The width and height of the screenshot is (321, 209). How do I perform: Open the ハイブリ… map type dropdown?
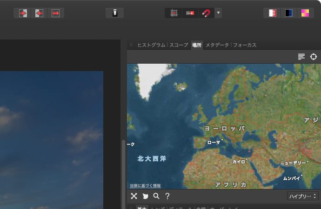[x=303, y=196]
